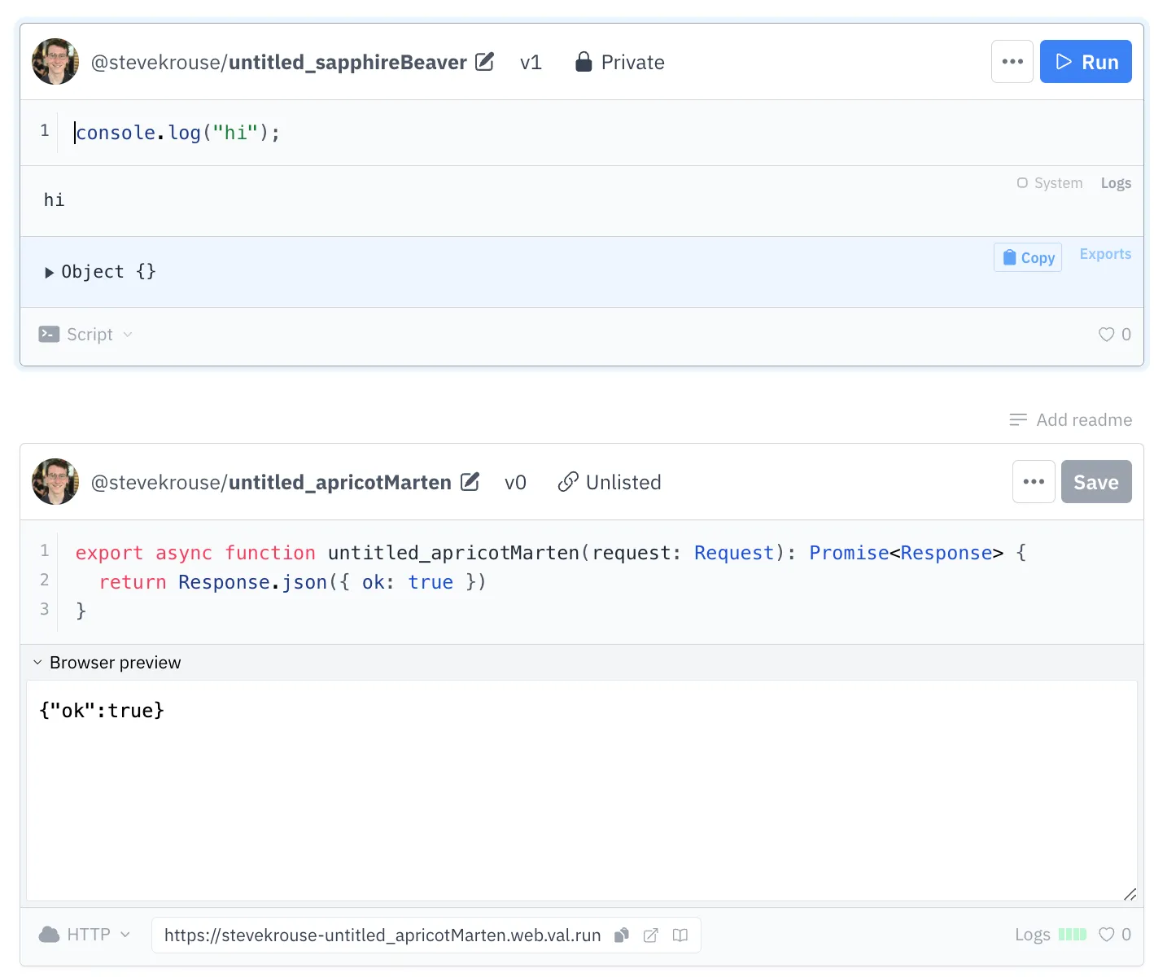The height and width of the screenshot is (977, 1154).
Task: Switch output view to System
Action: [1049, 182]
